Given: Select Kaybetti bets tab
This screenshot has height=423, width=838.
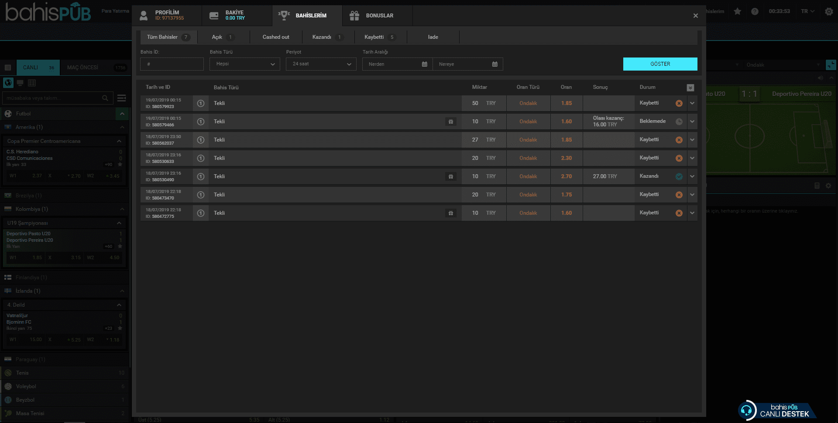Looking at the screenshot, I should (x=381, y=37).
